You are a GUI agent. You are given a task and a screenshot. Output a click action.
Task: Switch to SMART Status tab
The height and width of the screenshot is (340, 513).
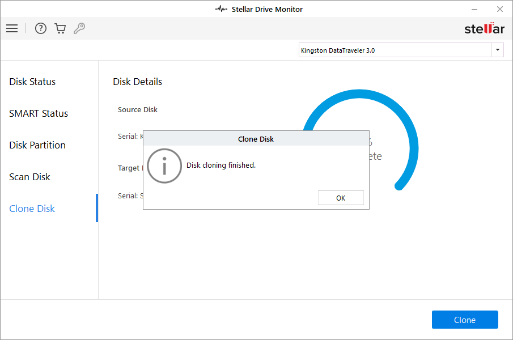pos(39,113)
